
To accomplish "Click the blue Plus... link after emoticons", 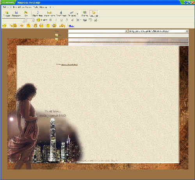I will pyautogui.click(x=71, y=26).
